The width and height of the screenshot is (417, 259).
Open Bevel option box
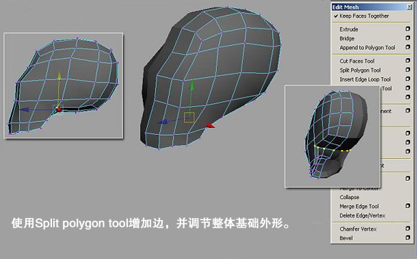[407, 237]
